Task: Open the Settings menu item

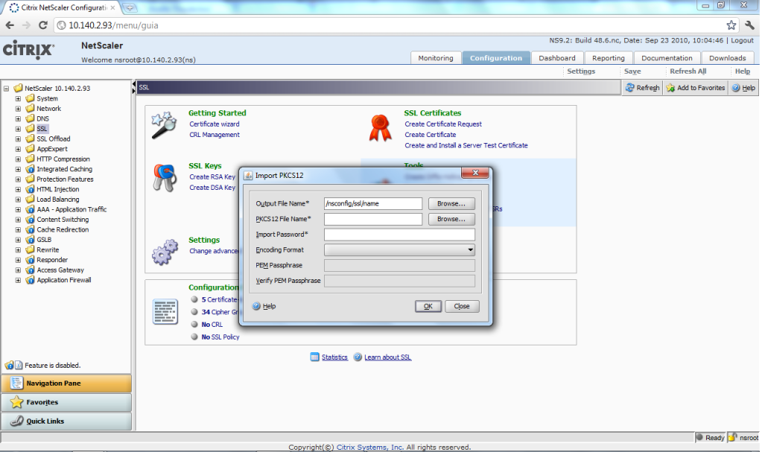Action: 581,71
